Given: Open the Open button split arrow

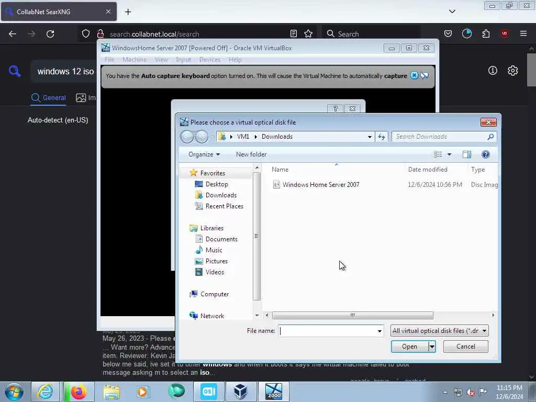Looking at the screenshot, I should 432,347.
